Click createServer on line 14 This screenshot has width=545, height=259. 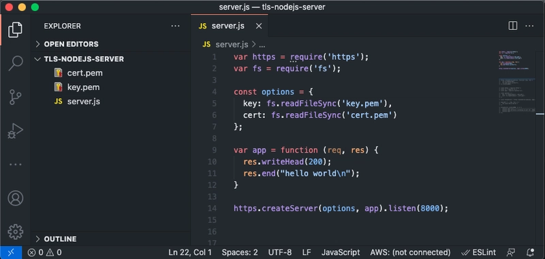pos(290,209)
